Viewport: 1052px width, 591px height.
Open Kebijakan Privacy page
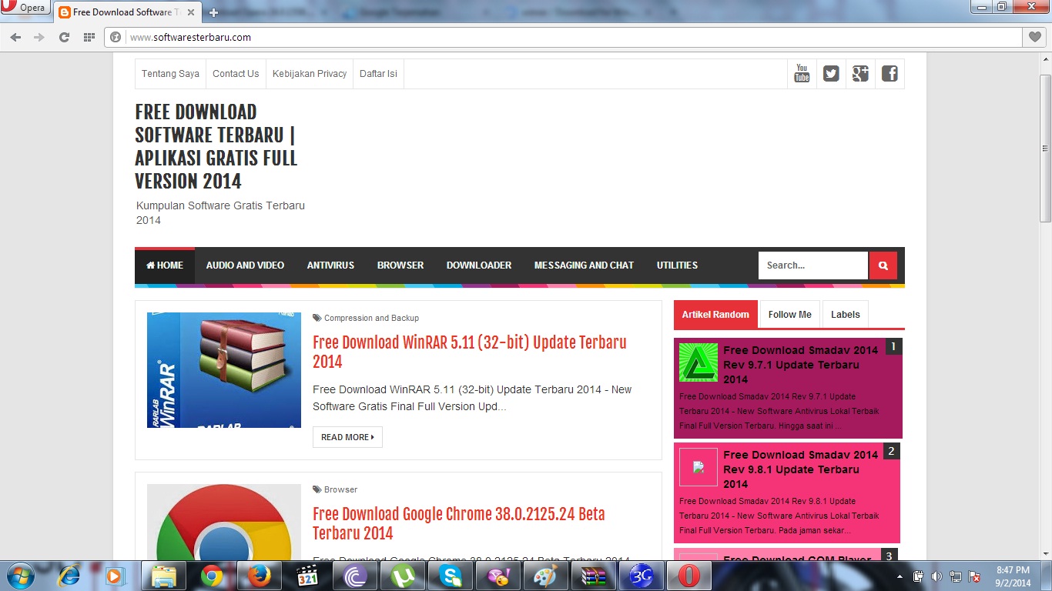[310, 74]
